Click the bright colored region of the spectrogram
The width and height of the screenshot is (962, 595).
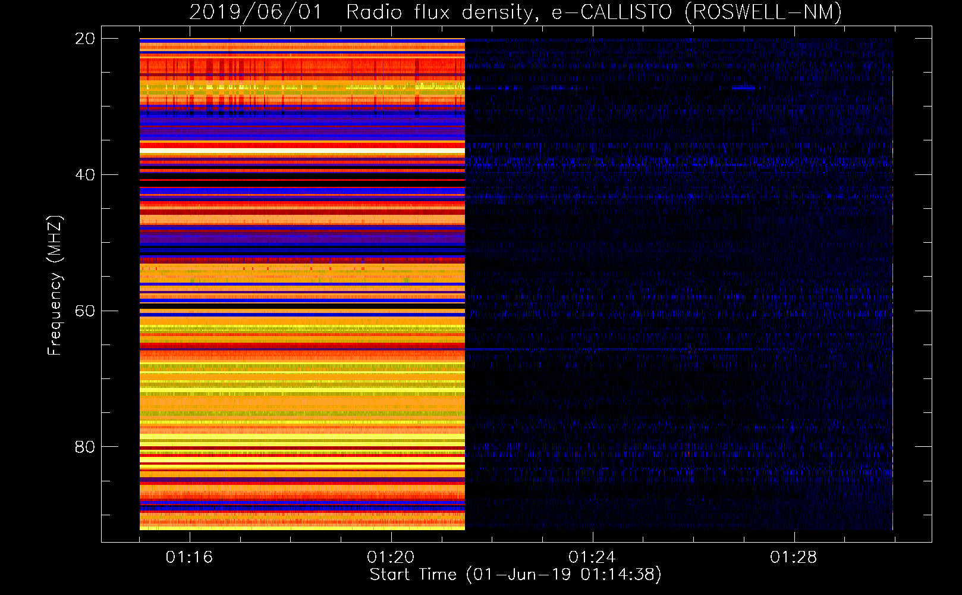point(302,284)
